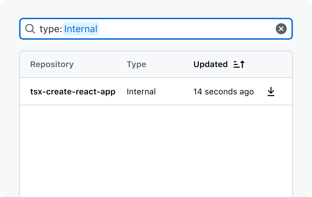
Task: Click header space between Type and Updated
Action: tap(169, 64)
